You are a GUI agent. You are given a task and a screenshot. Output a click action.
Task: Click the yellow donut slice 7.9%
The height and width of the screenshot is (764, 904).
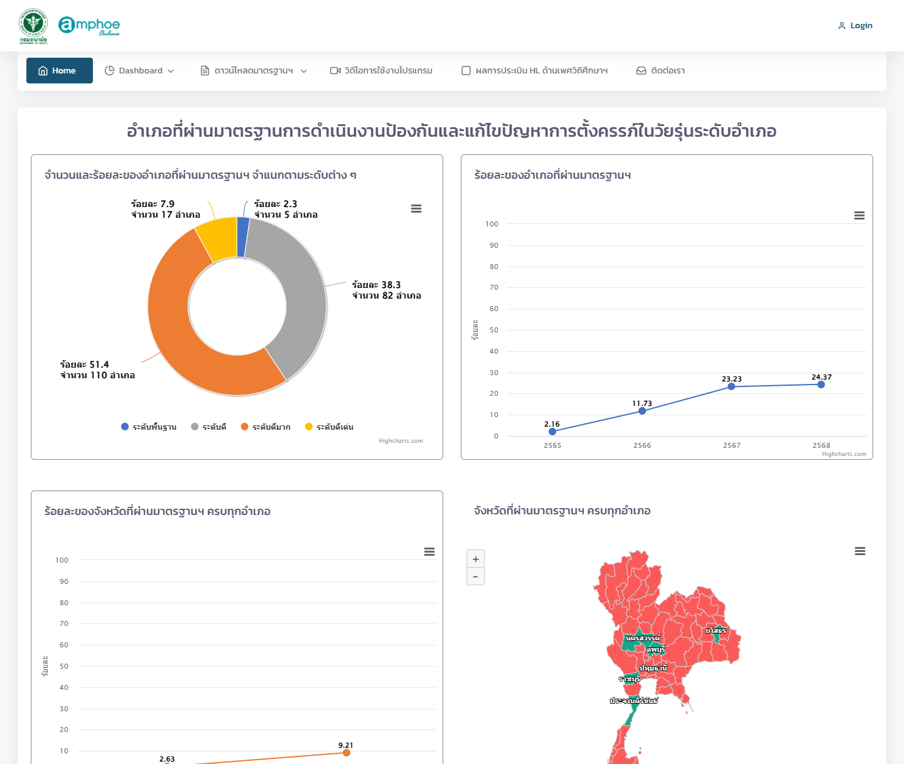coord(218,240)
